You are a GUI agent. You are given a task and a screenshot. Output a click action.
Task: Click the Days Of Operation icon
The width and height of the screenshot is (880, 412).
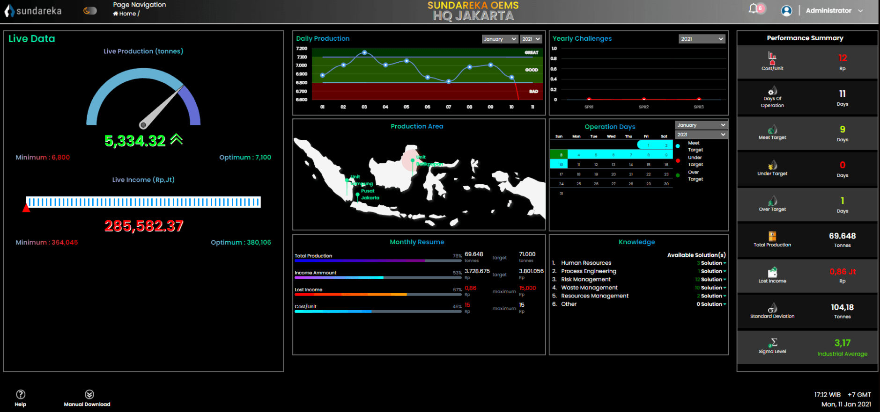click(x=772, y=91)
